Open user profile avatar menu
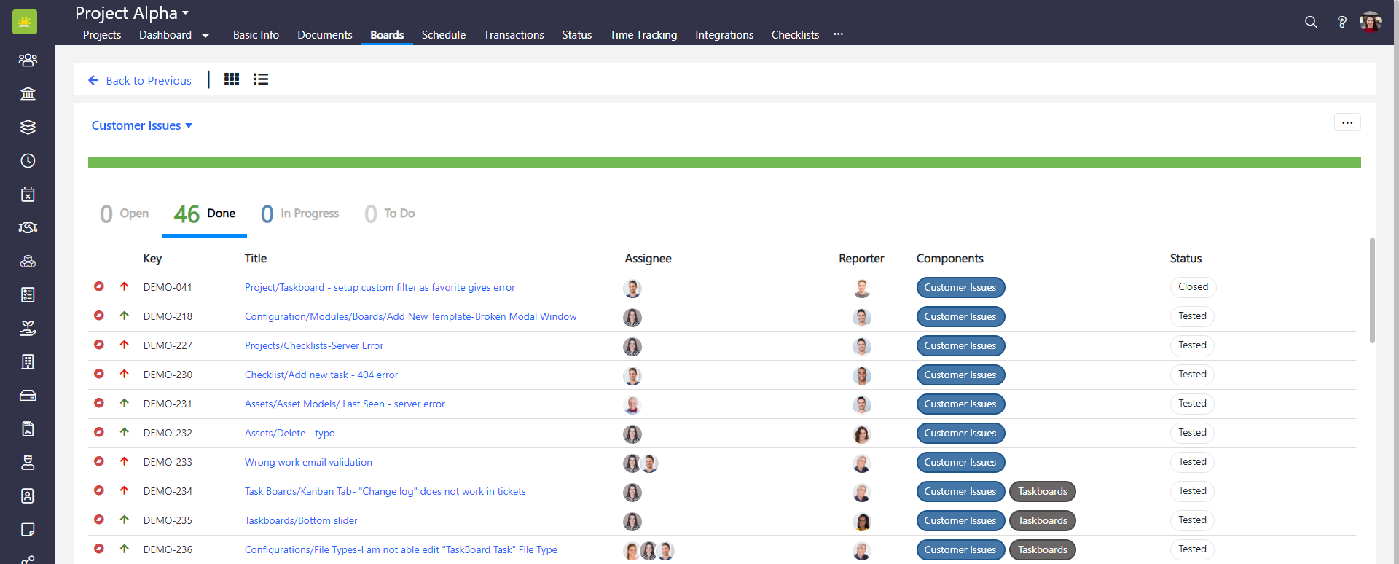 pos(1371,22)
